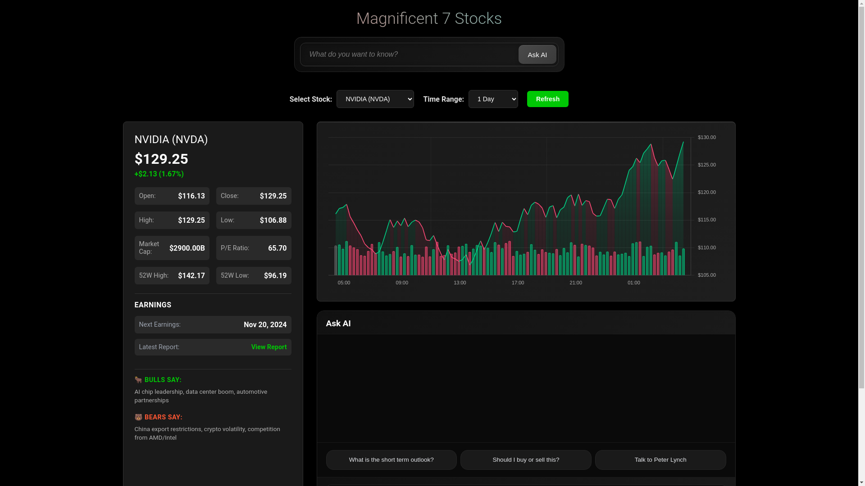Click the $105.00 label on chart axis
The image size is (865, 486).
pyautogui.click(x=706, y=275)
